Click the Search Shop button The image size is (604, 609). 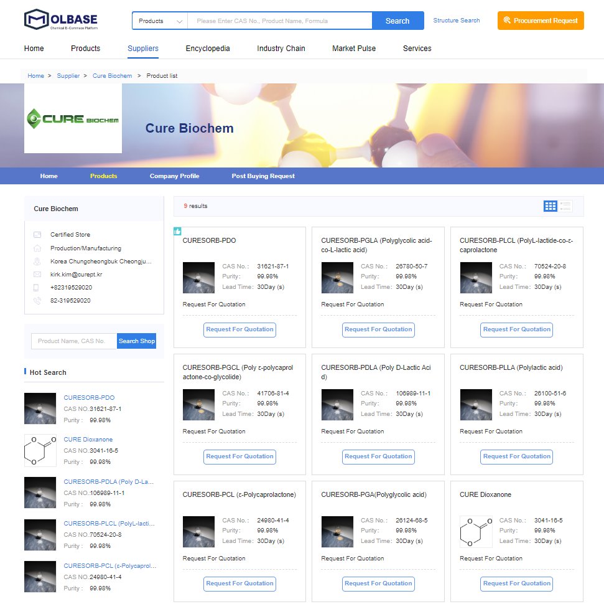pos(137,341)
